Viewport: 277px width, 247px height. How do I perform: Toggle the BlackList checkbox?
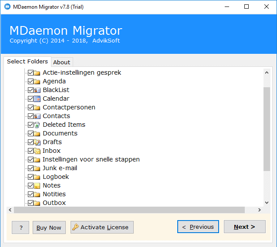31,90
